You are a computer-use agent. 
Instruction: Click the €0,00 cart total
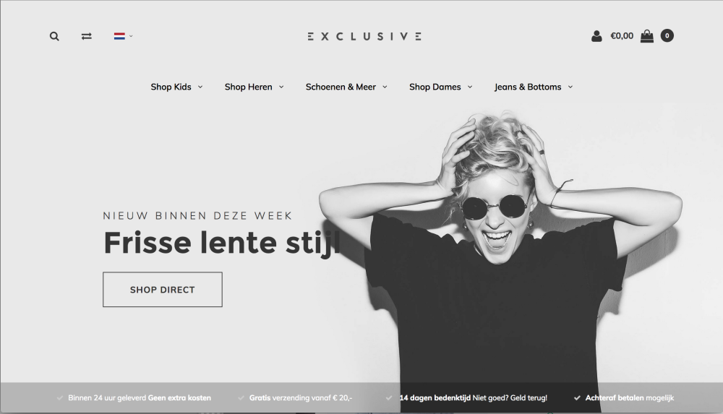(x=622, y=36)
